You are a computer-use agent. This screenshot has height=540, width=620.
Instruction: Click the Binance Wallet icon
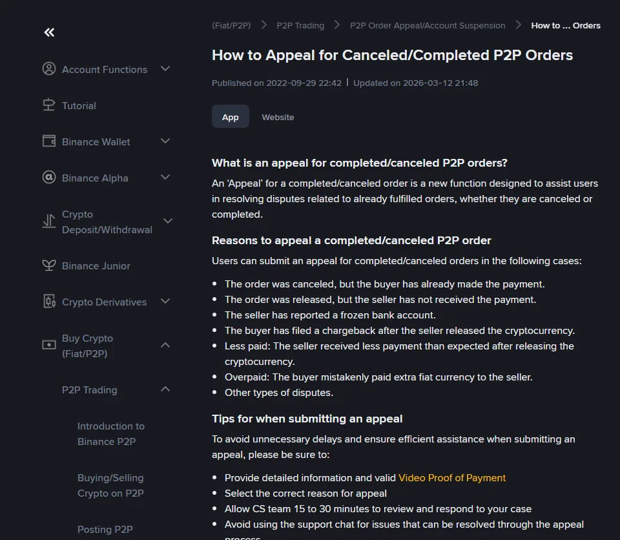pyautogui.click(x=49, y=141)
